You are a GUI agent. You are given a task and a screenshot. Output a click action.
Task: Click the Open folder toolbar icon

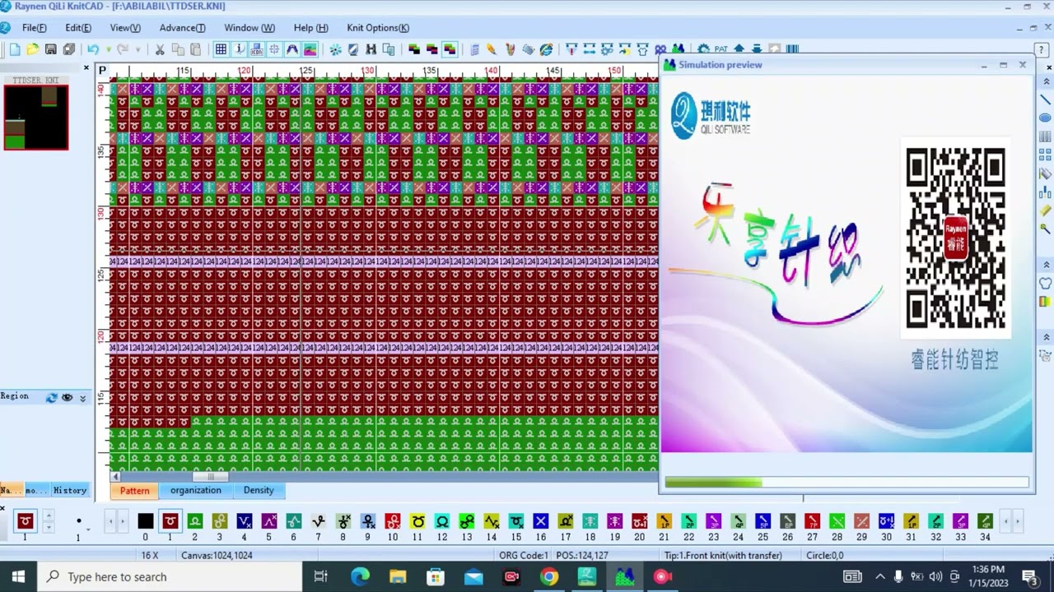pyautogui.click(x=33, y=49)
